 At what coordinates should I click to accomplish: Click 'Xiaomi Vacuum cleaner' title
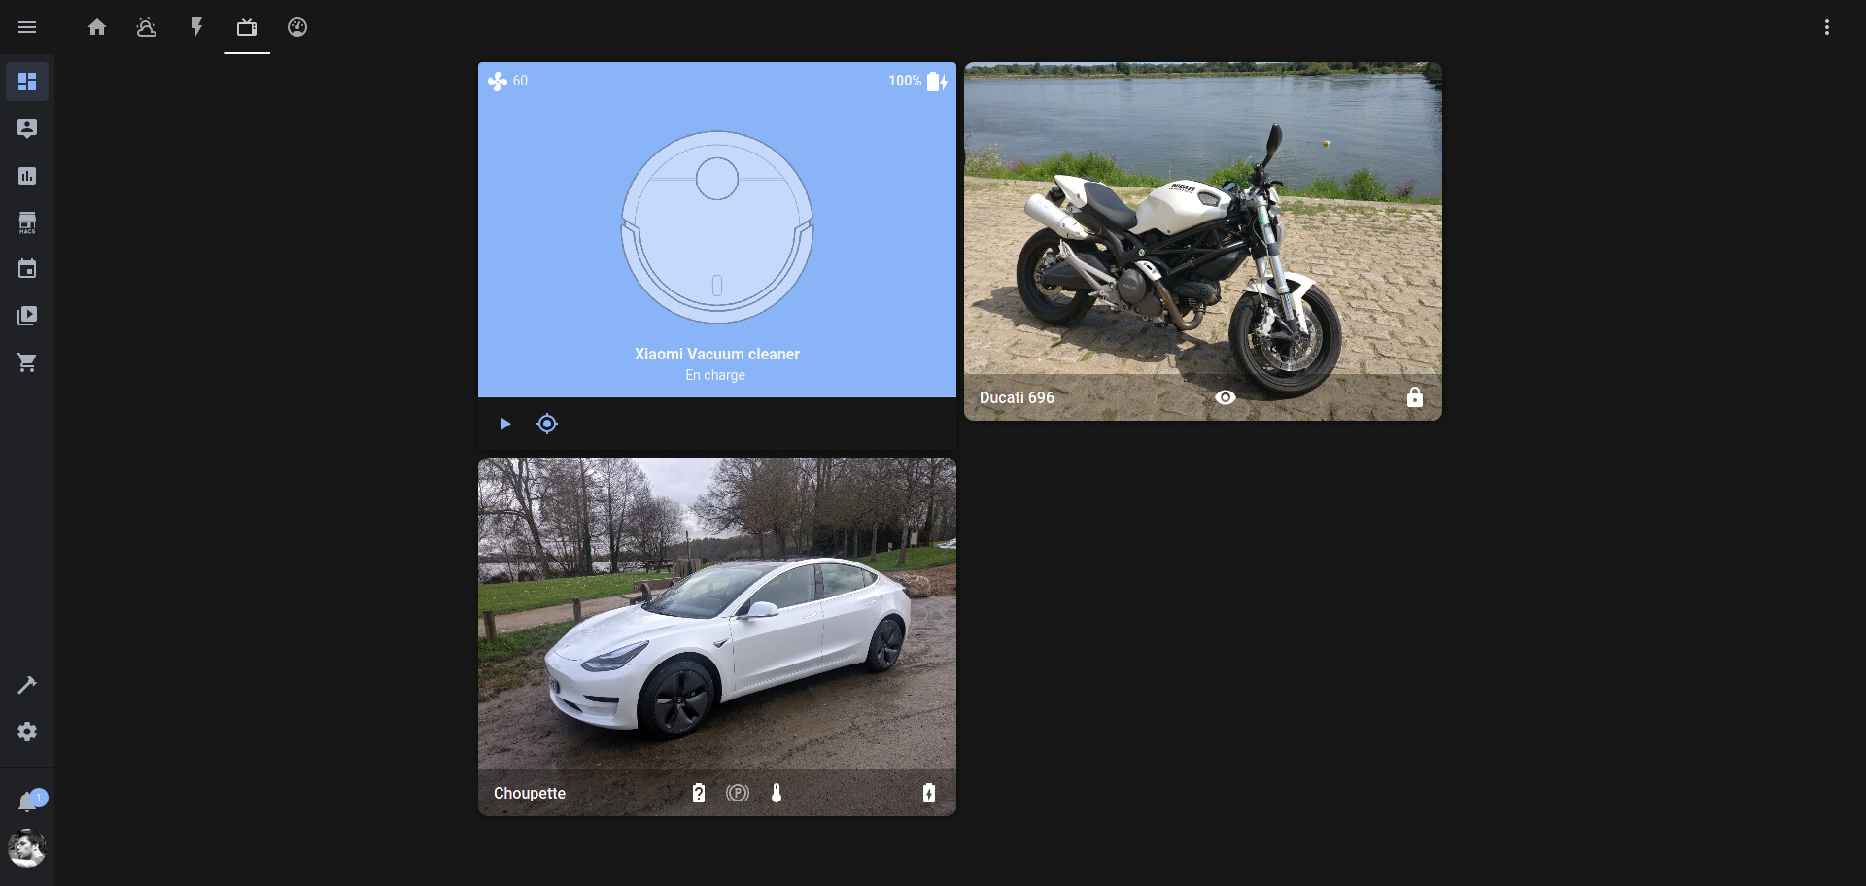click(x=717, y=354)
